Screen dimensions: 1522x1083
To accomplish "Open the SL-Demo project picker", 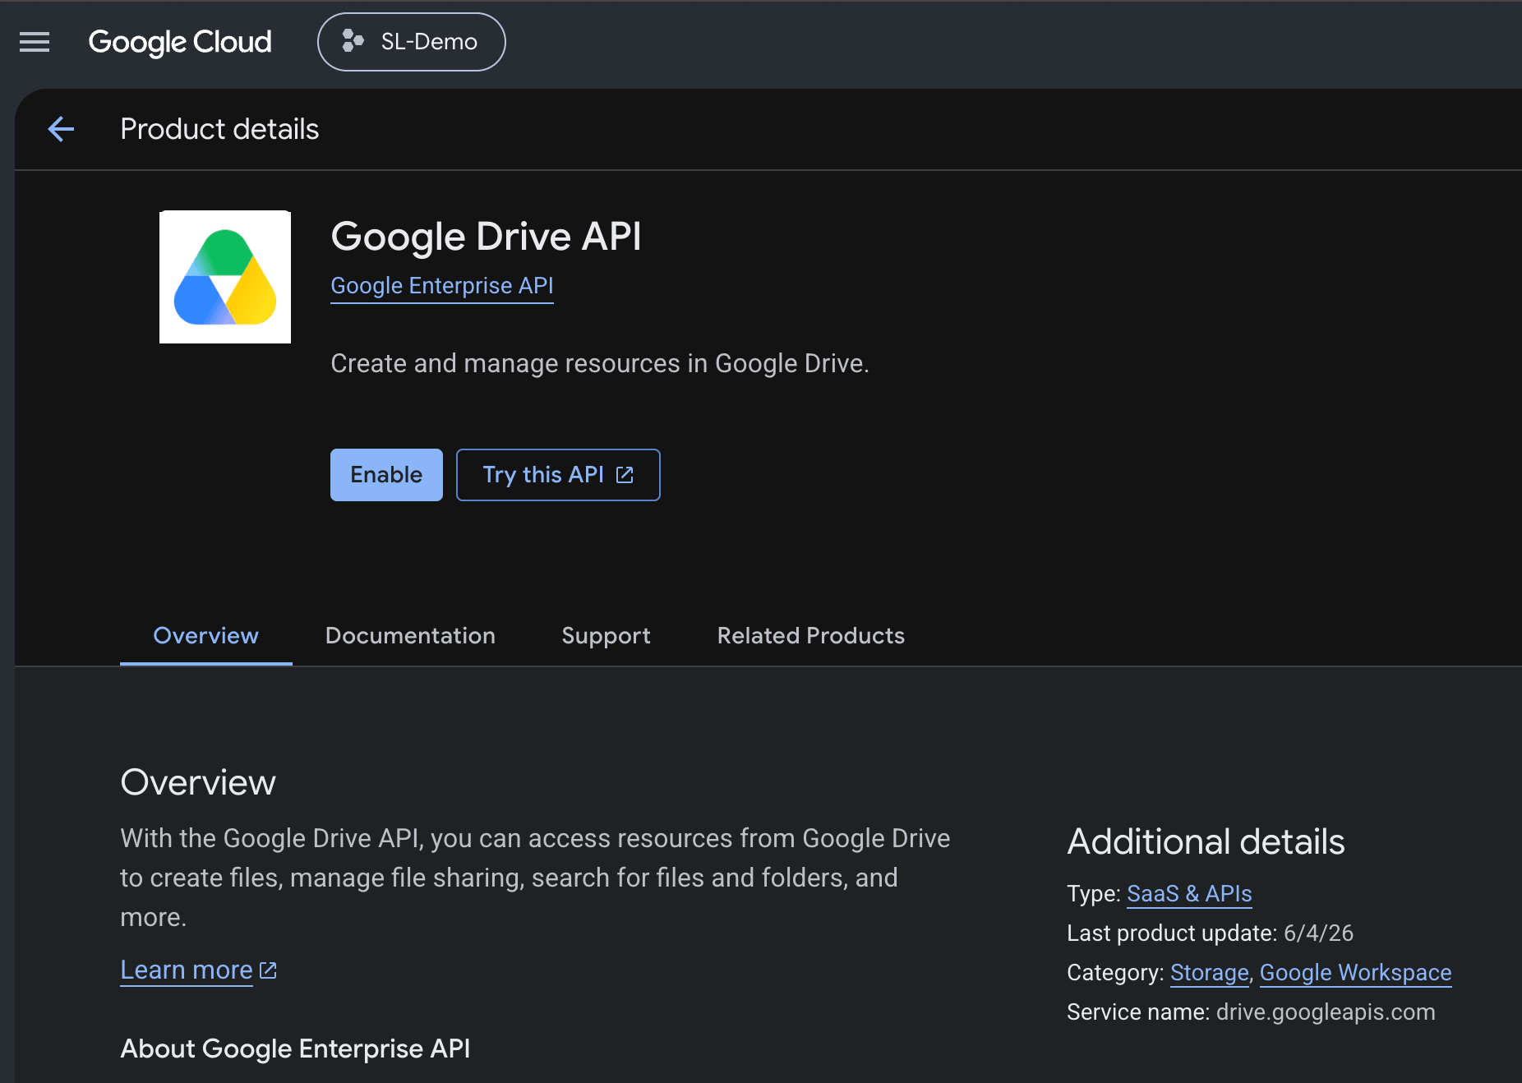I will [411, 42].
